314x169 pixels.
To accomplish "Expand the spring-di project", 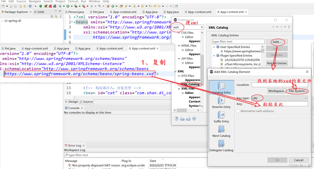I will [x=2, y=20].
